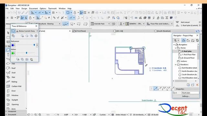Click the undo view icon in status bar
The height and width of the screenshot is (116, 207).
[29, 115]
